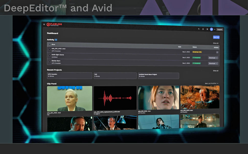Viewport: 248px width, 154px height.
Task: Click the Shot column header
Action: (53, 45)
